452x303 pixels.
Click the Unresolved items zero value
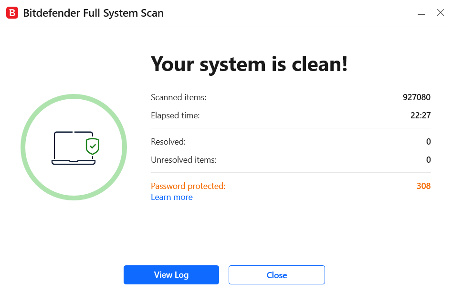click(x=428, y=160)
